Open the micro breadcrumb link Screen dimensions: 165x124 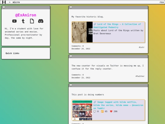16,2
